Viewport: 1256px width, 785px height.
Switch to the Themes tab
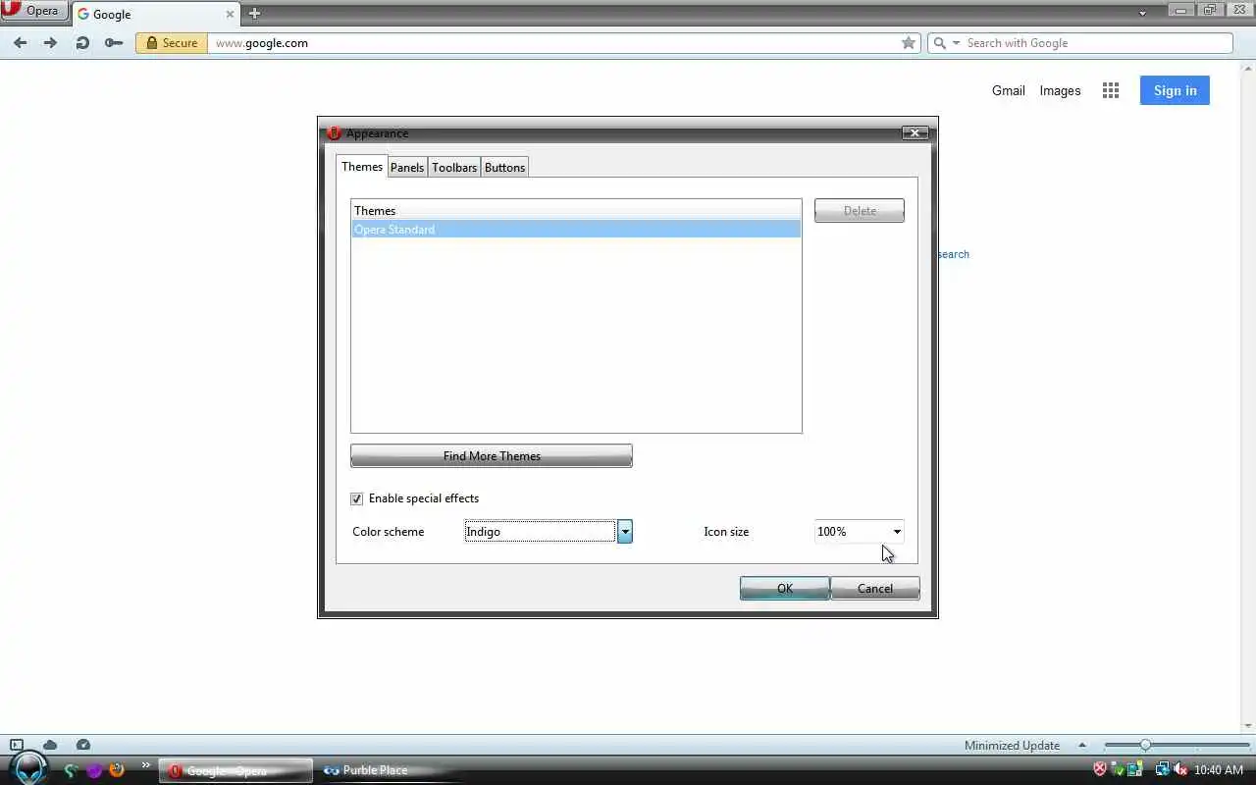362,166
